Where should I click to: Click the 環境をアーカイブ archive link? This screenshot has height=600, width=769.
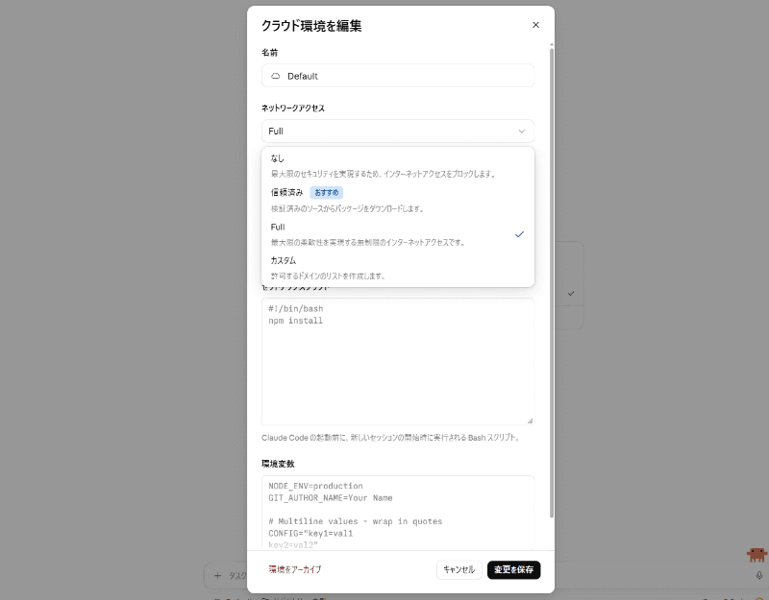(295, 569)
